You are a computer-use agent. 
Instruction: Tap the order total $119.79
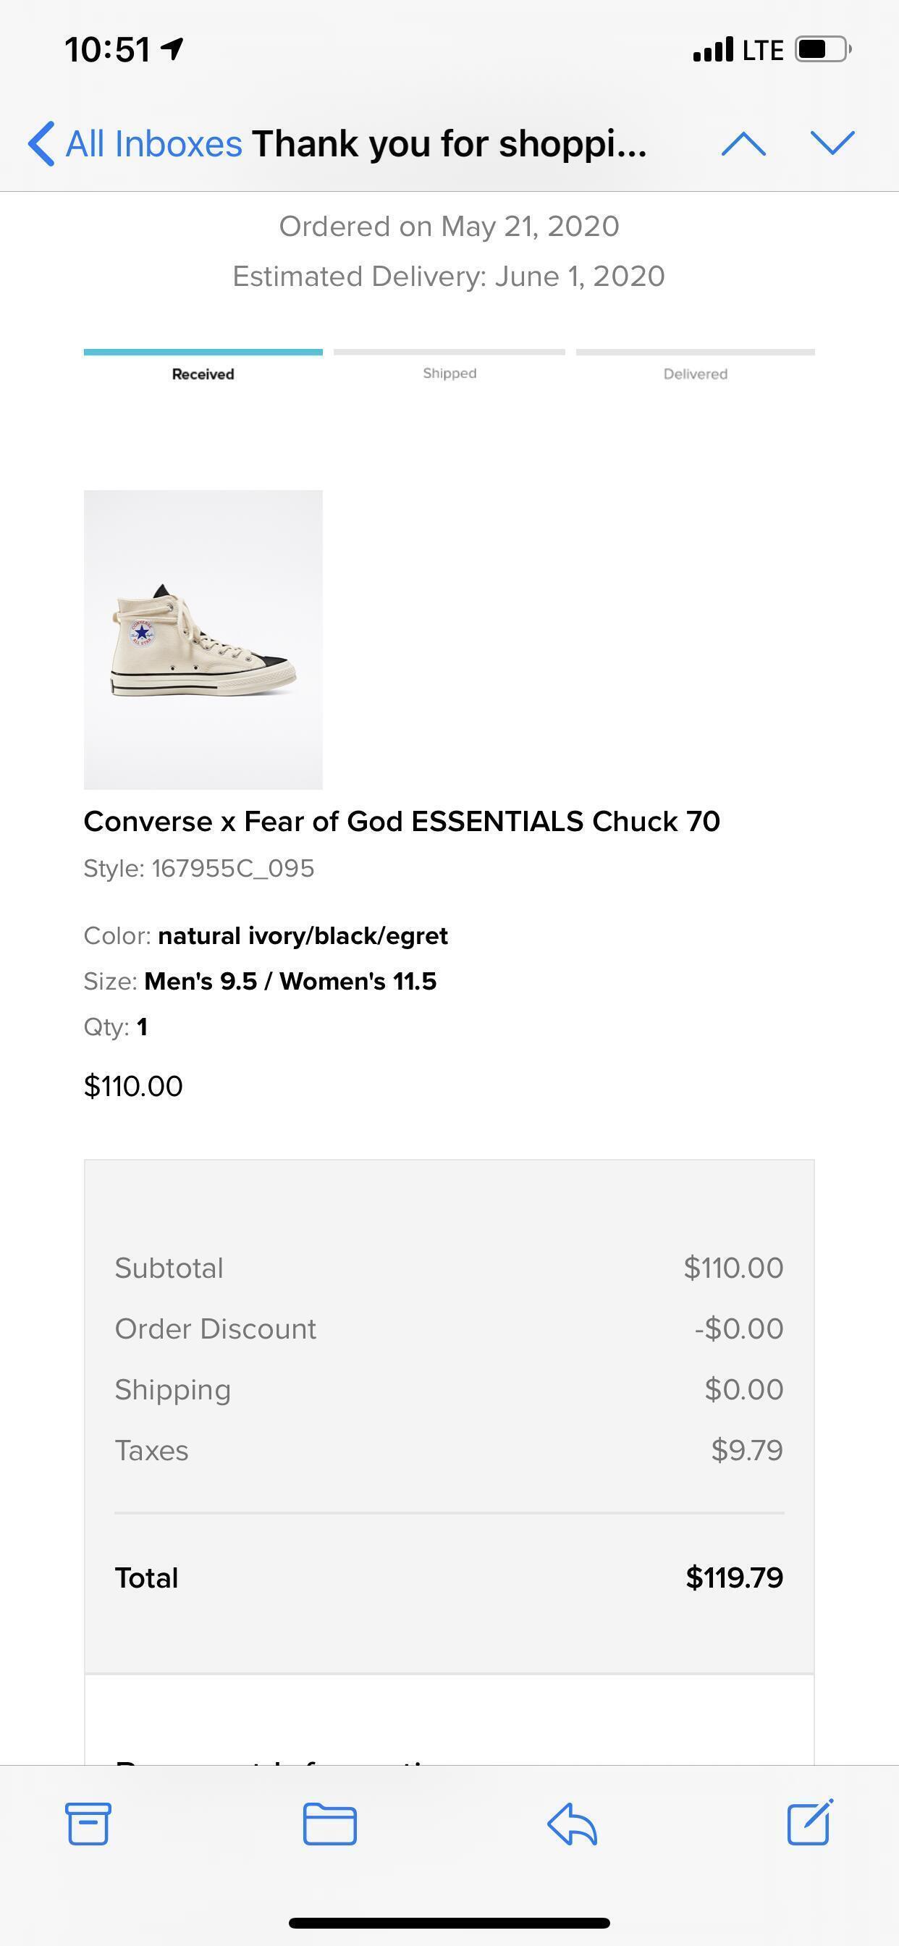coord(733,1578)
